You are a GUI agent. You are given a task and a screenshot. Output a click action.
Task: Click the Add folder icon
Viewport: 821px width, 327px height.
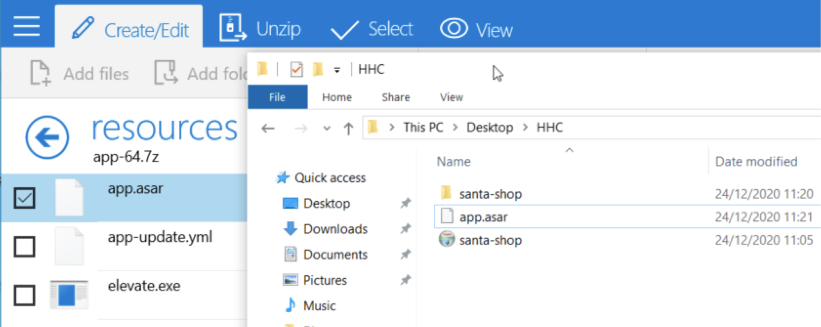click(x=166, y=73)
